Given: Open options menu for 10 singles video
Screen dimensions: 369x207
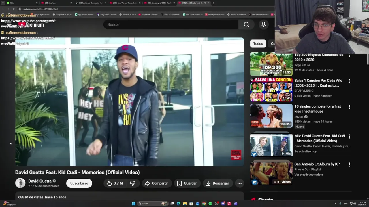Looking at the screenshot, I should [349, 107].
